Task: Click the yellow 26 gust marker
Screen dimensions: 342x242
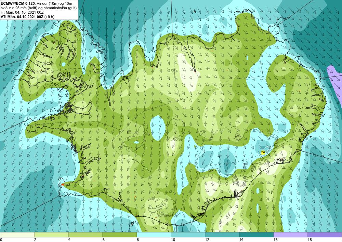Action: pos(263,152)
